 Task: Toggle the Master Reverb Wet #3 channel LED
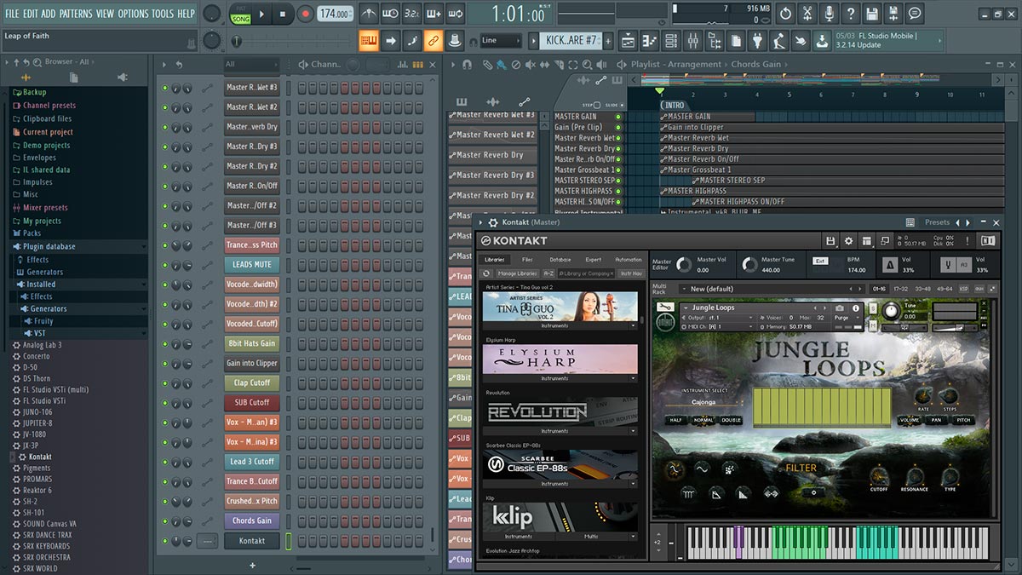point(165,88)
